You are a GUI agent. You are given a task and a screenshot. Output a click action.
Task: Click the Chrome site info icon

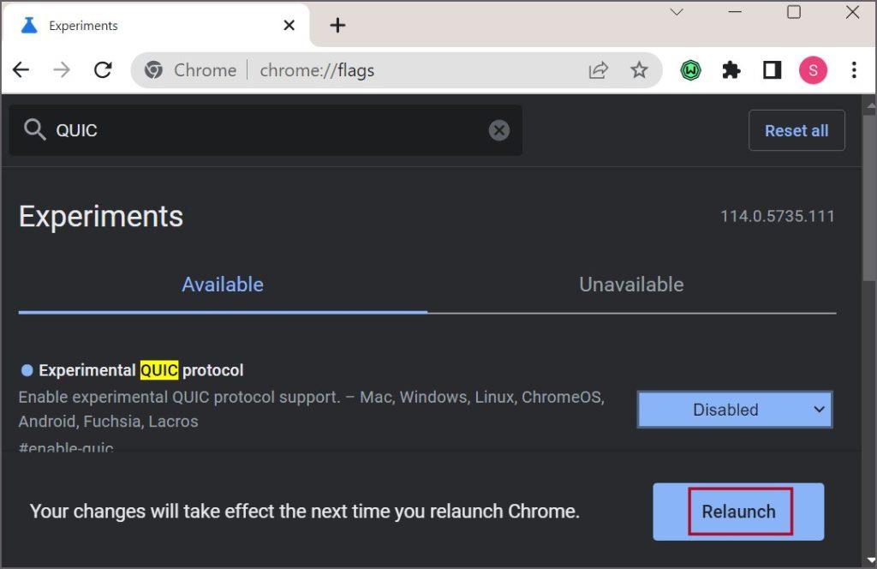(x=153, y=70)
